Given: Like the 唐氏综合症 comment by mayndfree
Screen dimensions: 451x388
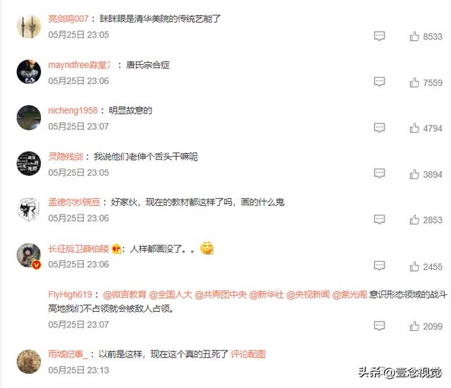Looking at the screenshot, I should (414, 83).
